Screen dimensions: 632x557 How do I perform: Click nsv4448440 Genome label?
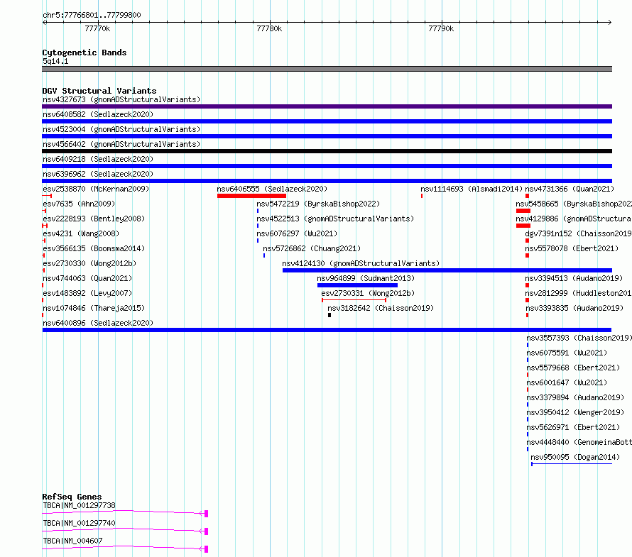(x=579, y=442)
